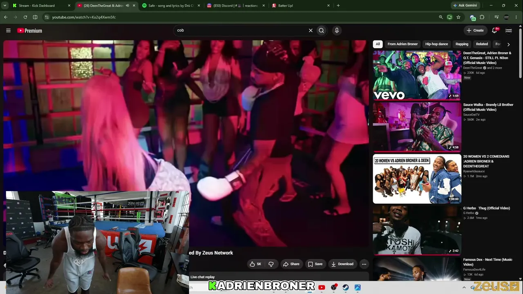
Task: Bookmark this page with the star
Action: pyautogui.click(x=458, y=17)
